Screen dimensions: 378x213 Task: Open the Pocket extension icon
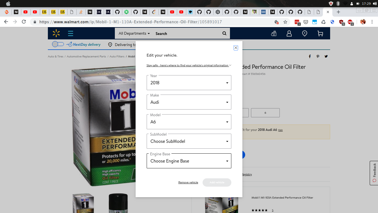click(306, 22)
